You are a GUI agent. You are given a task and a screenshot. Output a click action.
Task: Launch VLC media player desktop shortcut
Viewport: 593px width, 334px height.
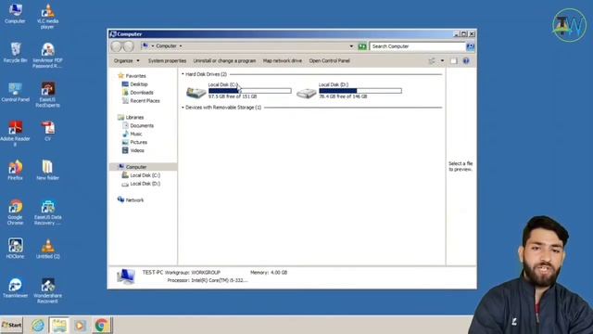[x=47, y=17]
